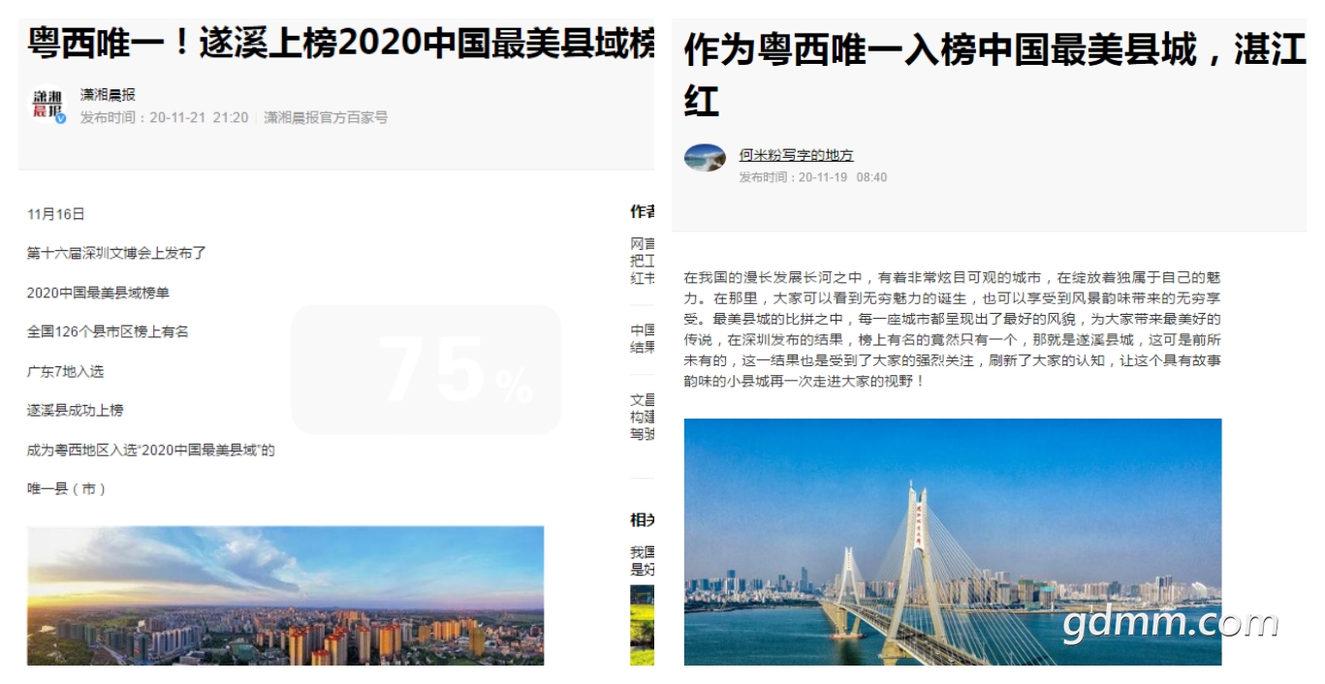Open the sidebar item starting with 文昌
The width and height of the screenshot is (1325, 684).
point(642,417)
